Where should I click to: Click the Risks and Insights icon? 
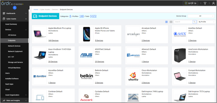(4, 101)
